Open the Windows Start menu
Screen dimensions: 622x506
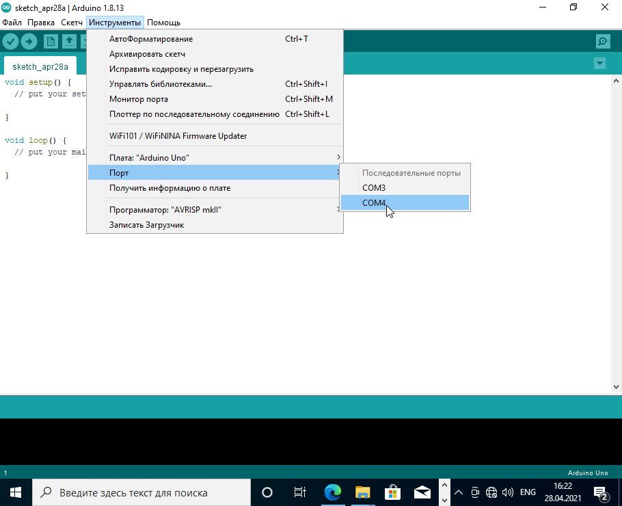[16, 492]
